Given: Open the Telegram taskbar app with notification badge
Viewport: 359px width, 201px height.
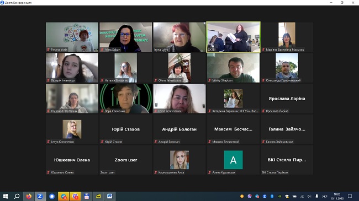Looking at the screenshot, I should (x=64, y=196).
